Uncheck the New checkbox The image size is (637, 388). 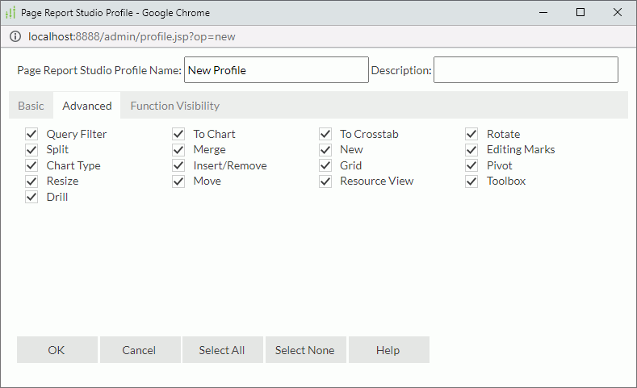pos(325,150)
